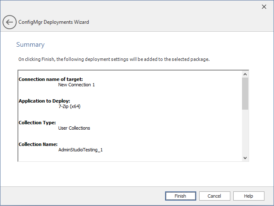Click the Finish button

pos(180,196)
